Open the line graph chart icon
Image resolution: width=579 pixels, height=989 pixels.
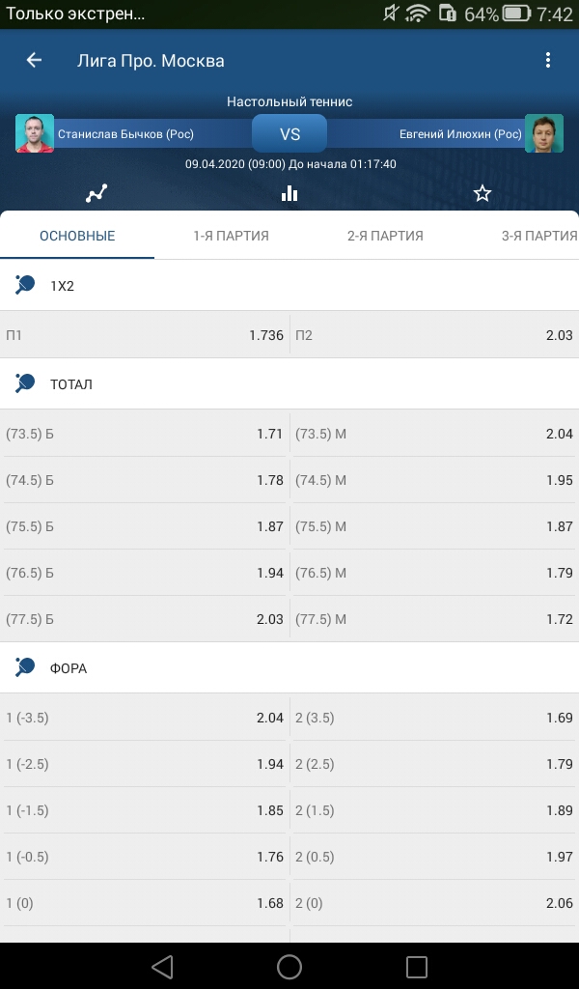point(96,193)
